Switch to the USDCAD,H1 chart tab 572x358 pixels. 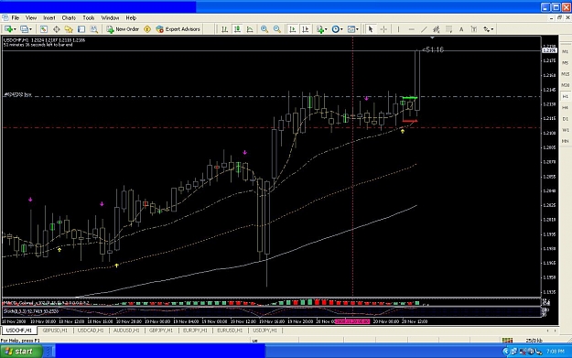click(x=91, y=331)
